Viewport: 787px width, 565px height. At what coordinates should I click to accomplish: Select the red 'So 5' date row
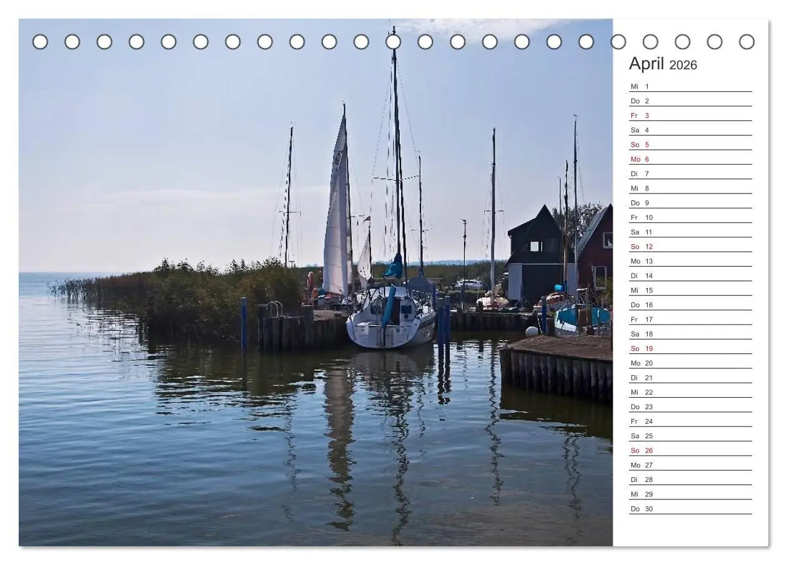click(690, 144)
